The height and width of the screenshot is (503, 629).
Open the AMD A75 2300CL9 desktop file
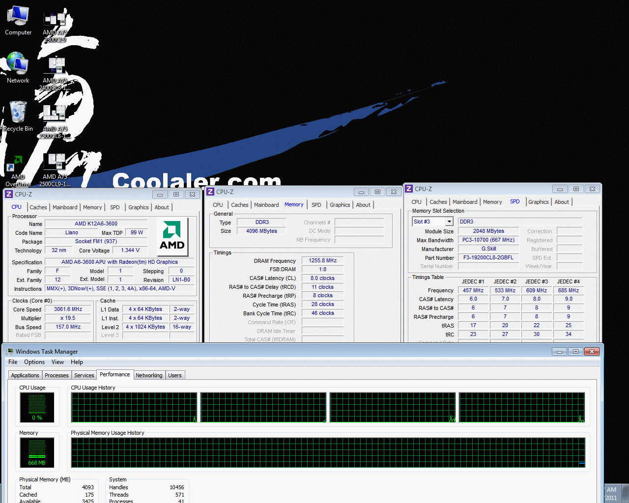tap(55, 27)
